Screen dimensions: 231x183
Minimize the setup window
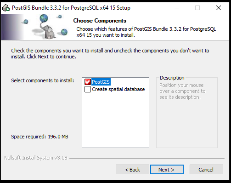(177, 8)
